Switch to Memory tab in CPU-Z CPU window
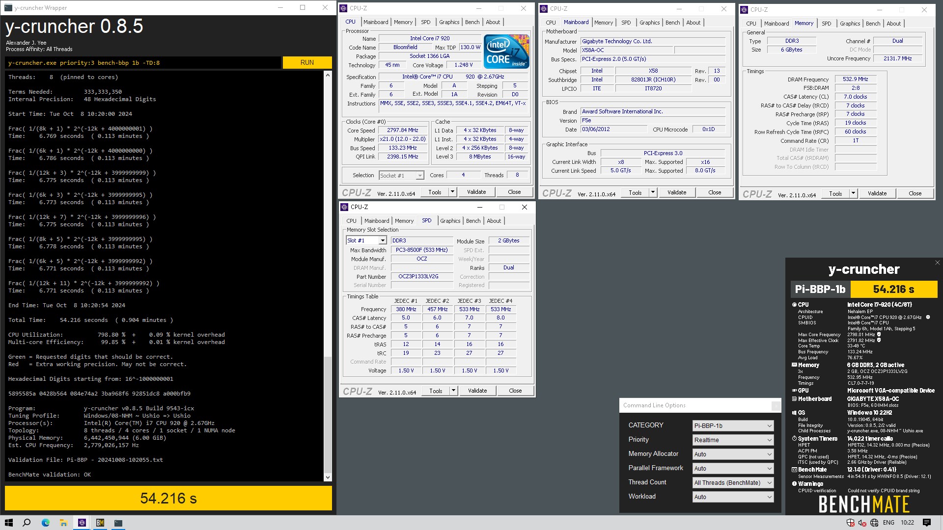Viewport: 943px width, 530px height. point(403,22)
